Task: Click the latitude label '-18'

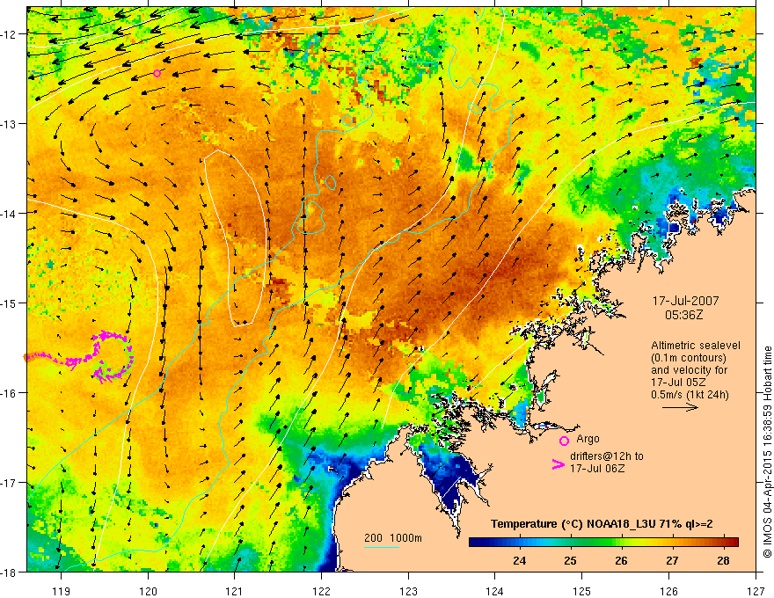Action: [9, 572]
